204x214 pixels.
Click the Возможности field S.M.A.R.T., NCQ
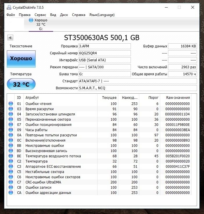pos(138,88)
